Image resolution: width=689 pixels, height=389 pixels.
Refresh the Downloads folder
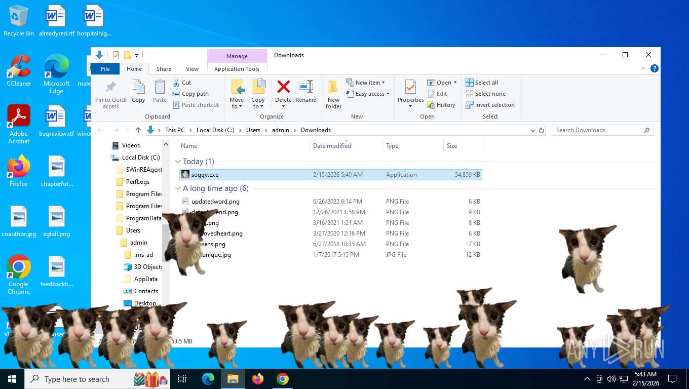click(542, 130)
